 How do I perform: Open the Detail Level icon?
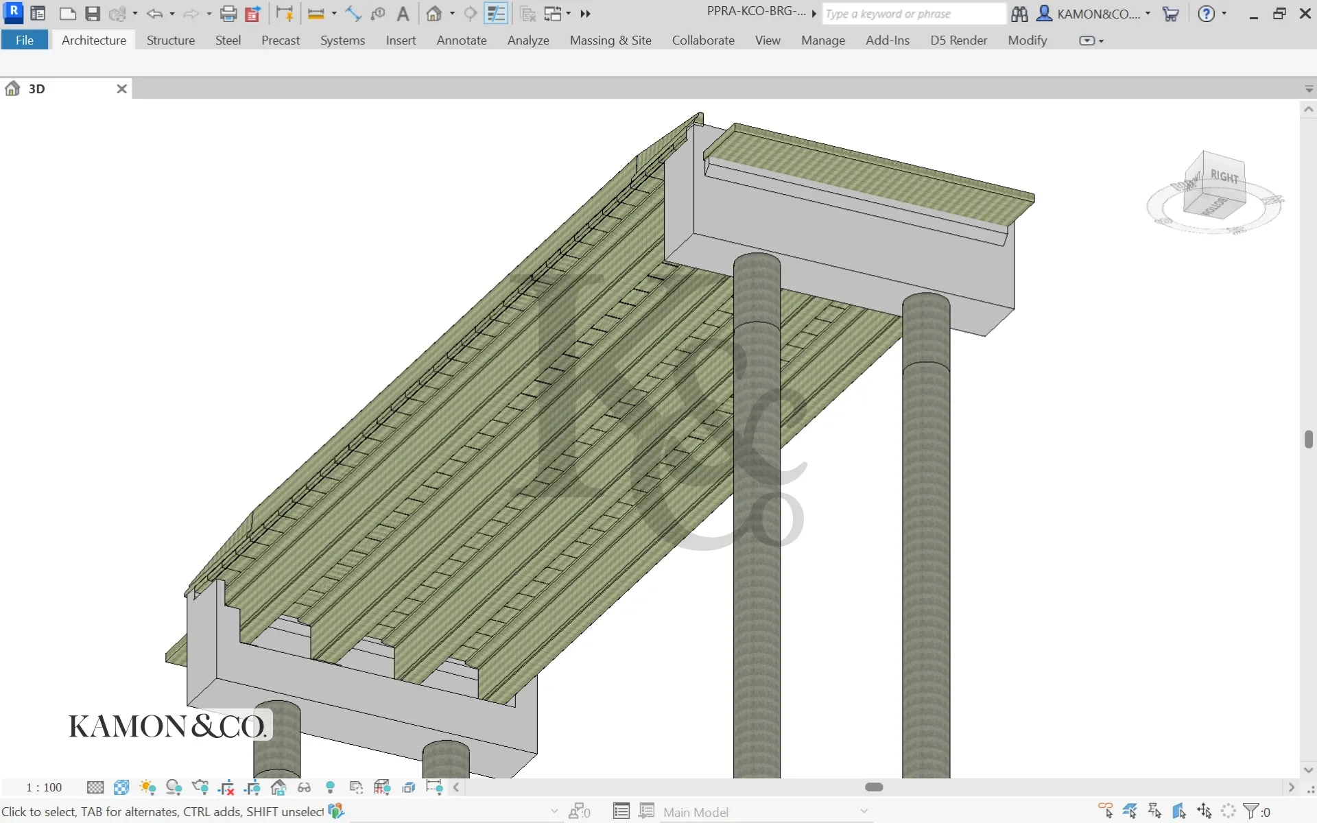tap(95, 787)
